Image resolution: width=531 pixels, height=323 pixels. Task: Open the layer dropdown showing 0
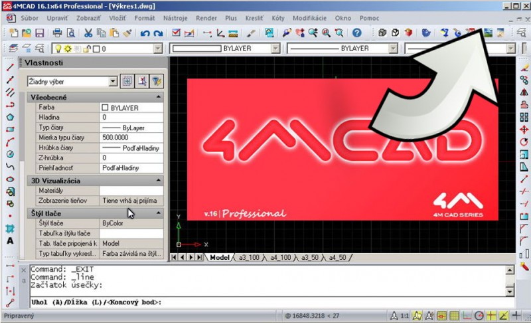[x=158, y=49]
